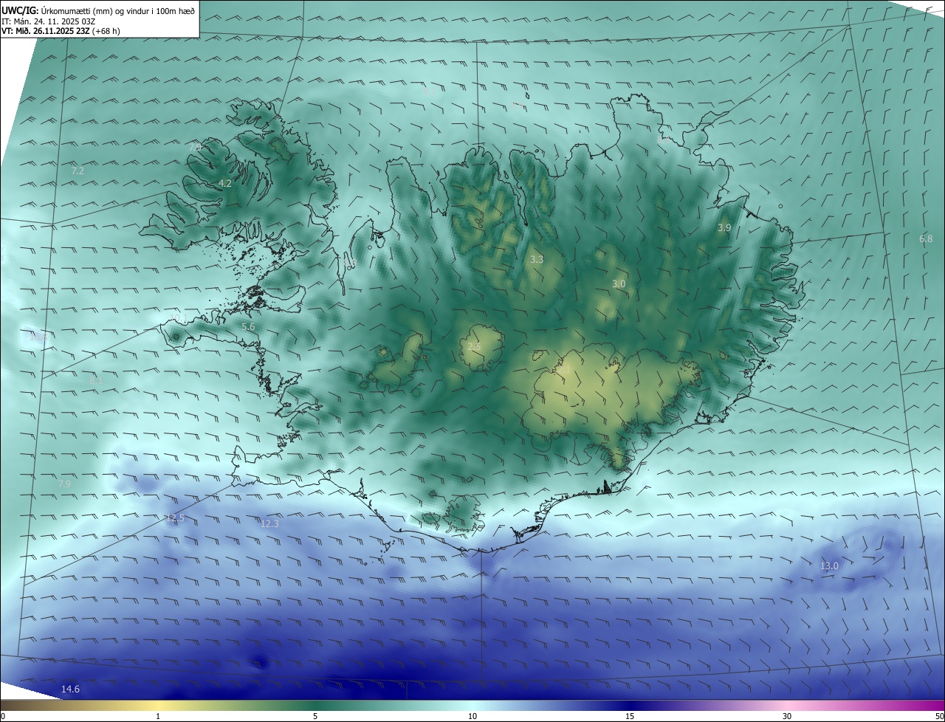The width and height of the screenshot is (945, 722).
Task: Click the 7.9 value label in southwest sea
Action: pos(64,484)
